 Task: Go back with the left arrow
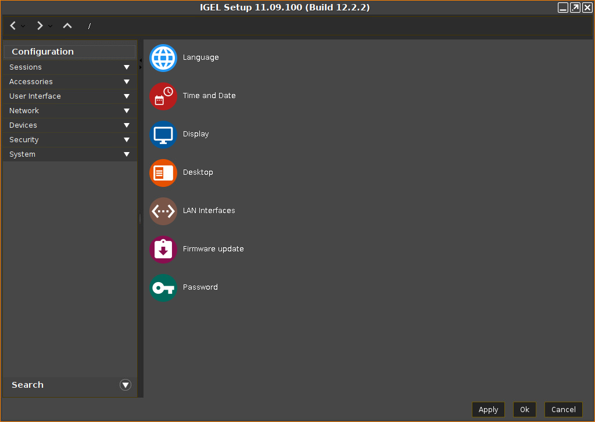click(13, 26)
